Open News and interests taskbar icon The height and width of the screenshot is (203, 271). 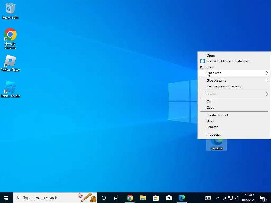[208, 198]
